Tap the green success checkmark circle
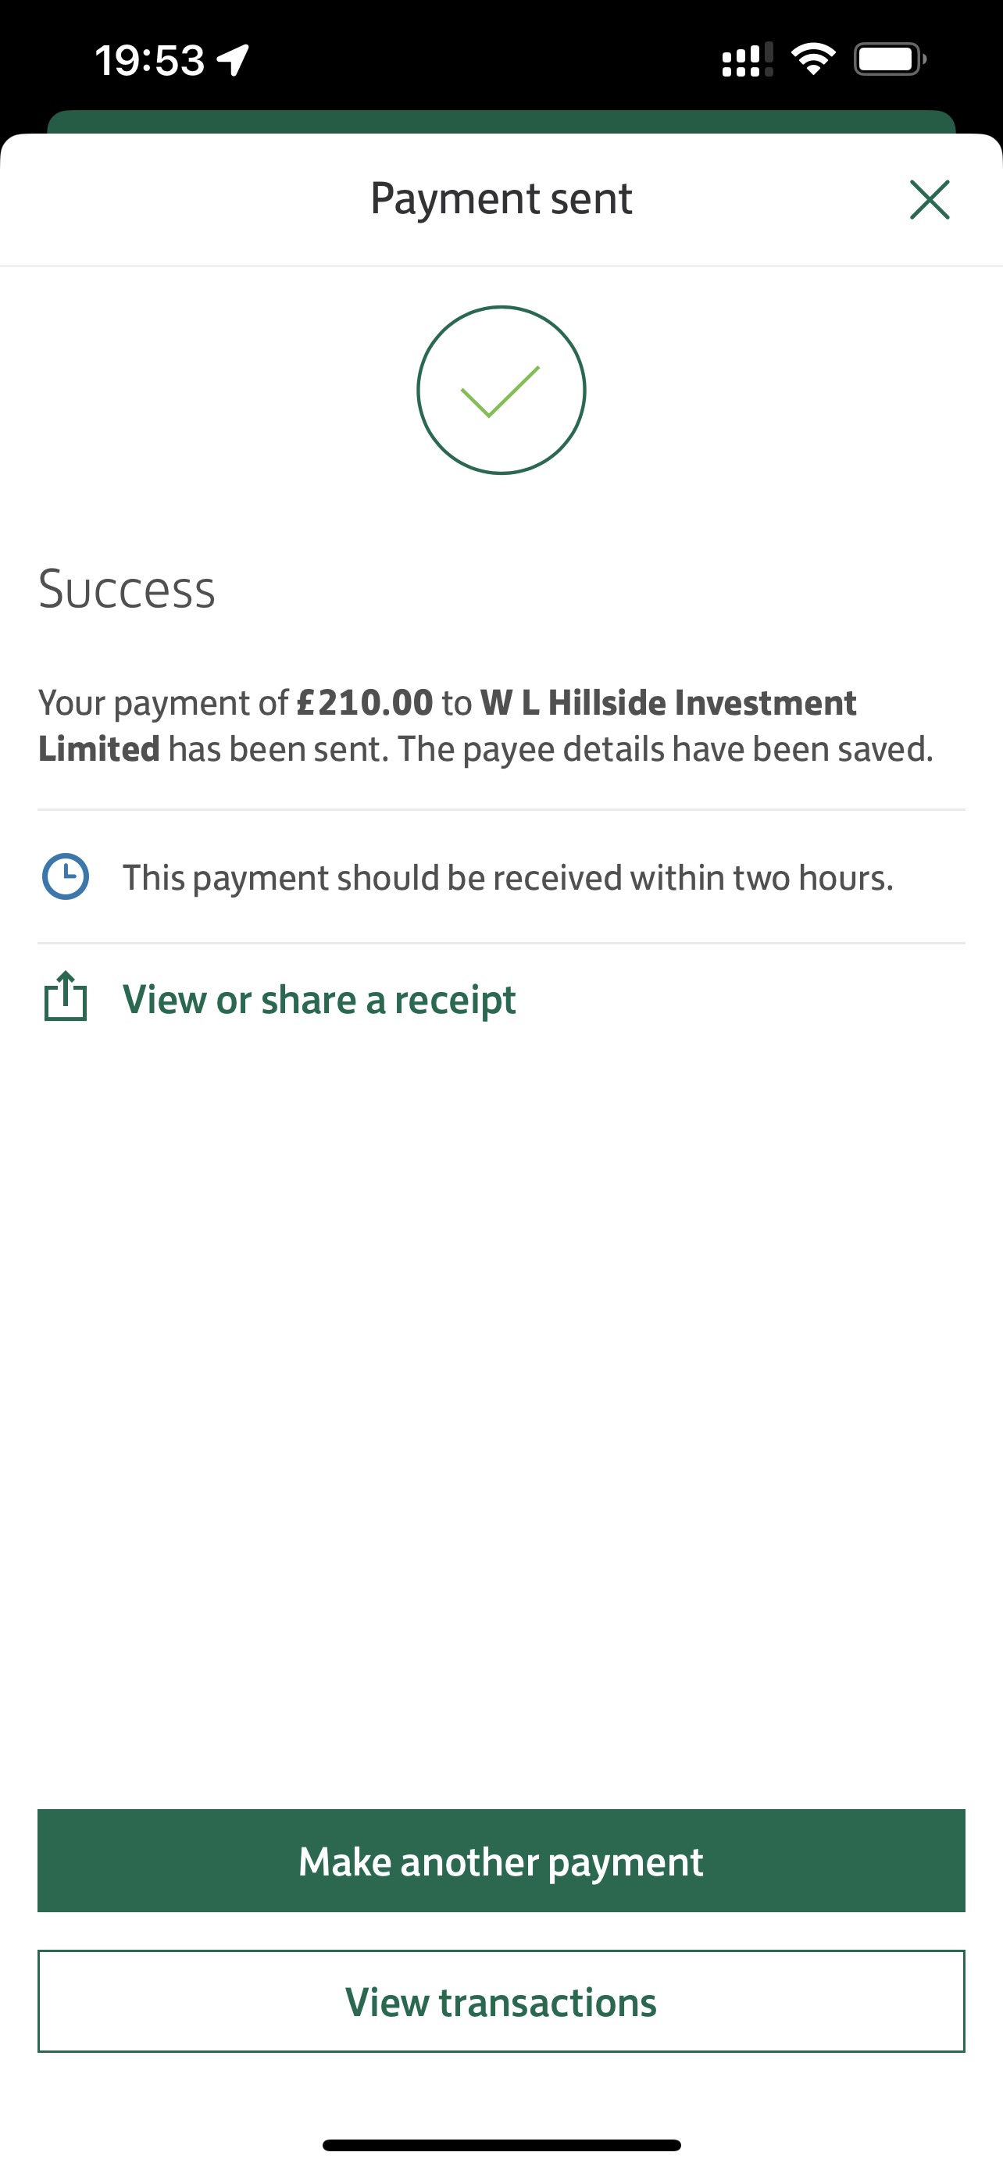Image resolution: width=1003 pixels, height=2170 pixels. point(501,390)
